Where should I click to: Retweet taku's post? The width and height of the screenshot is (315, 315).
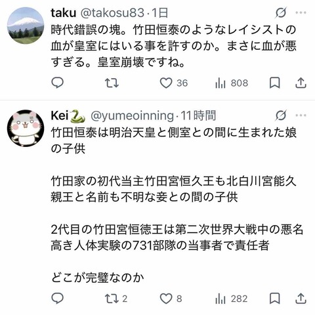[112, 83]
